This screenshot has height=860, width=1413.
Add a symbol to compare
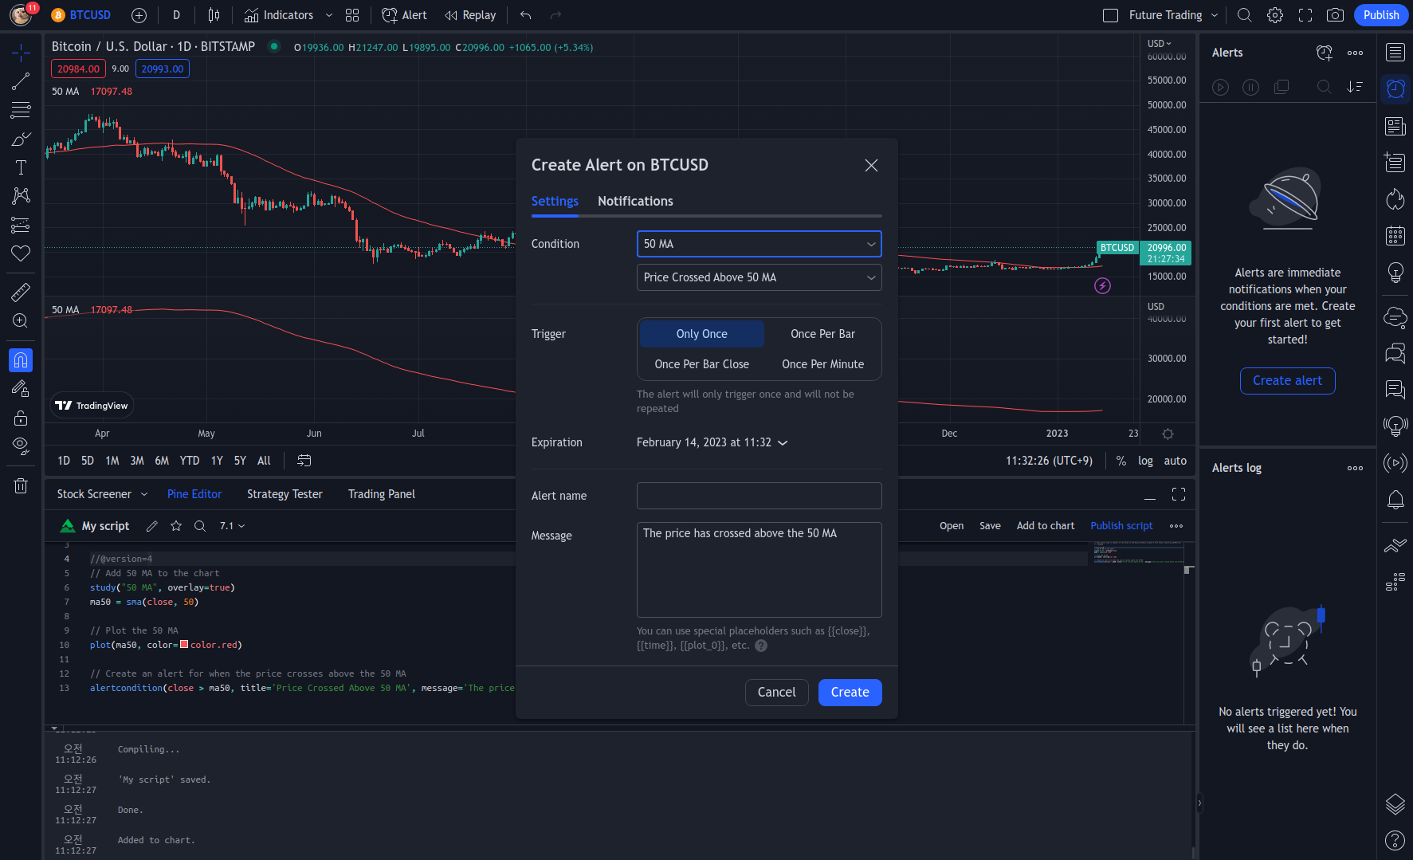point(139,15)
